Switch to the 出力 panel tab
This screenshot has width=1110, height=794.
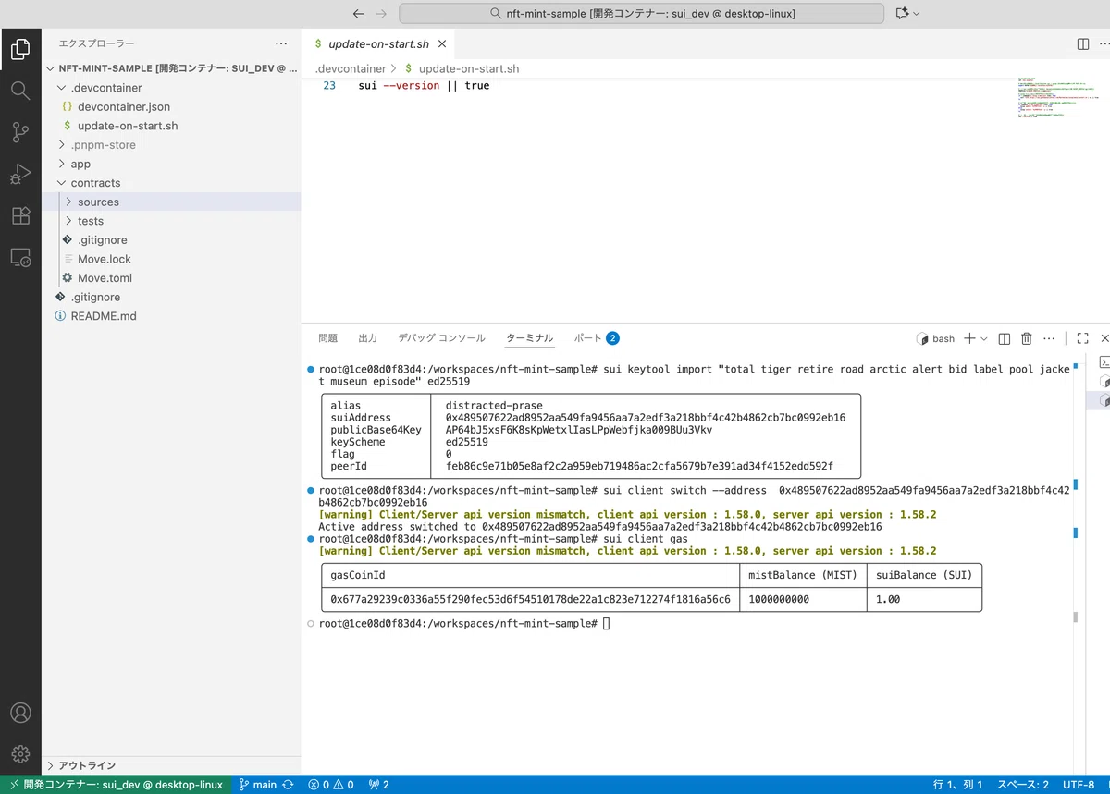coord(368,338)
